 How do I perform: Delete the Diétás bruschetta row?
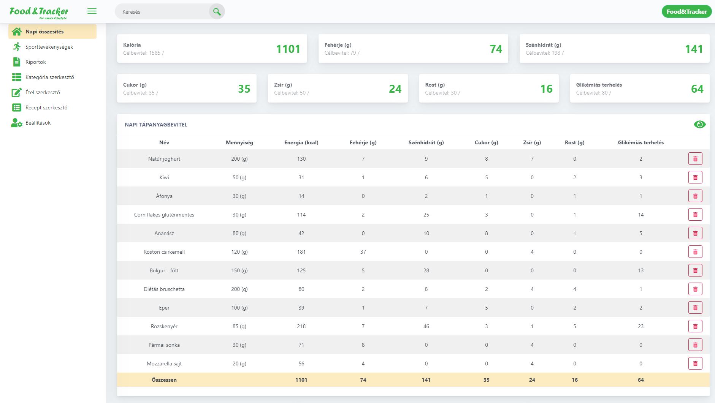click(695, 289)
